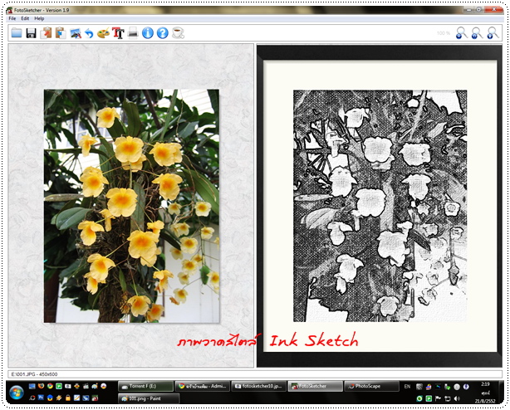Click the original orchid photo in the source panel
510x410 pixels.
(131, 206)
